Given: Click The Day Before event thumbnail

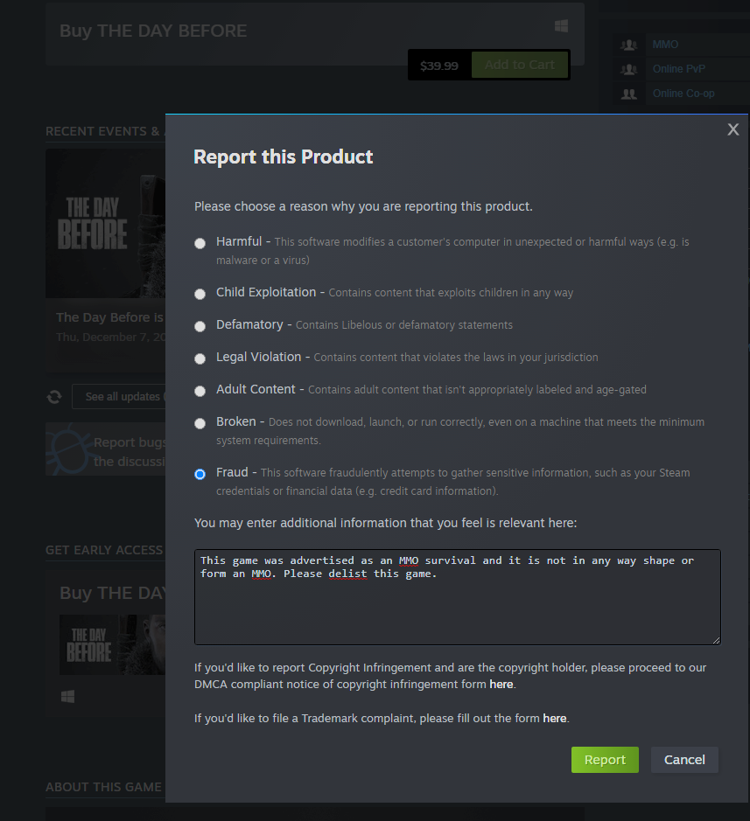Looking at the screenshot, I should [105, 223].
